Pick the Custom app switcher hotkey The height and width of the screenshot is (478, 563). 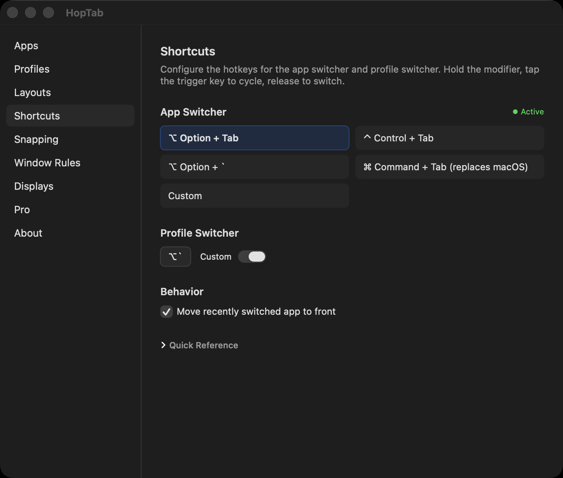click(255, 196)
